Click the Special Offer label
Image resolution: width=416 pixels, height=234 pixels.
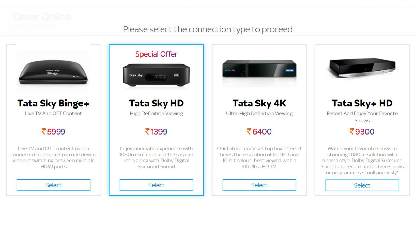tap(156, 54)
